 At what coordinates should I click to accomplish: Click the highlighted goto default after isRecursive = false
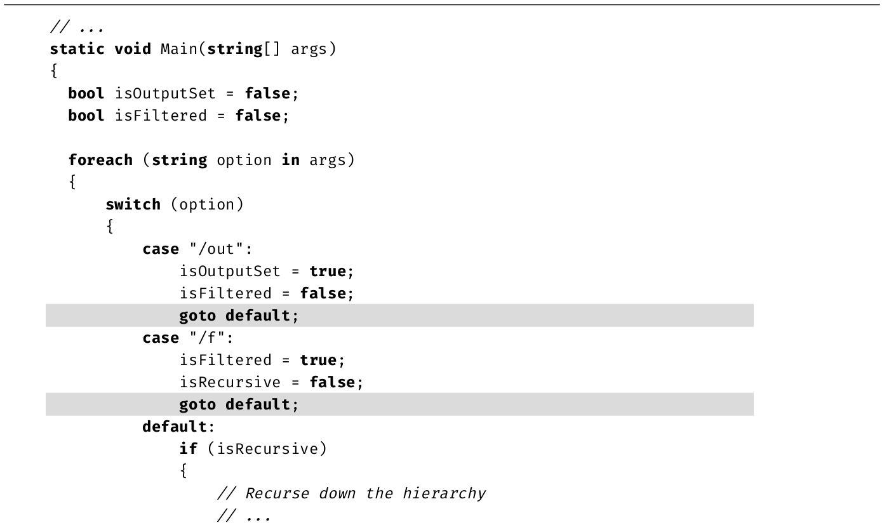(x=238, y=404)
